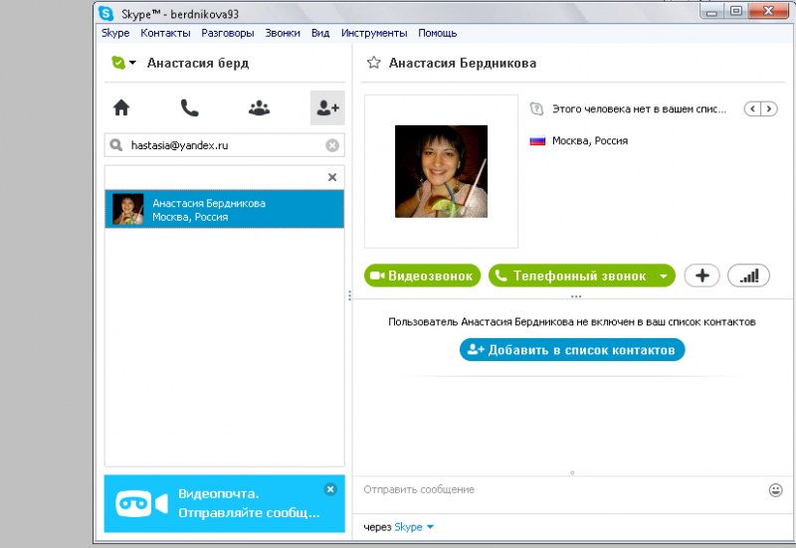Mark Анастасия Бердникова as favorite star
Image resolution: width=796 pixels, height=548 pixels.
point(374,63)
